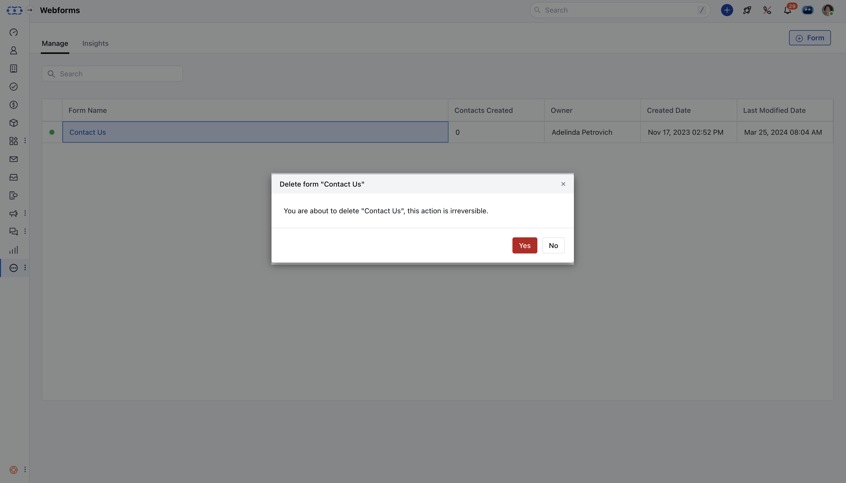Expand options beside the more circle icon
The height and width of the screenshot is (483, 846).
(25, 267)
